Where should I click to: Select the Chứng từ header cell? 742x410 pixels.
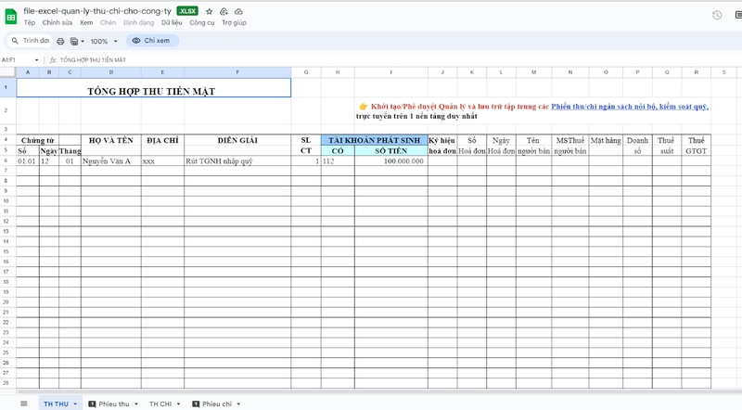[x=38, y=140]
